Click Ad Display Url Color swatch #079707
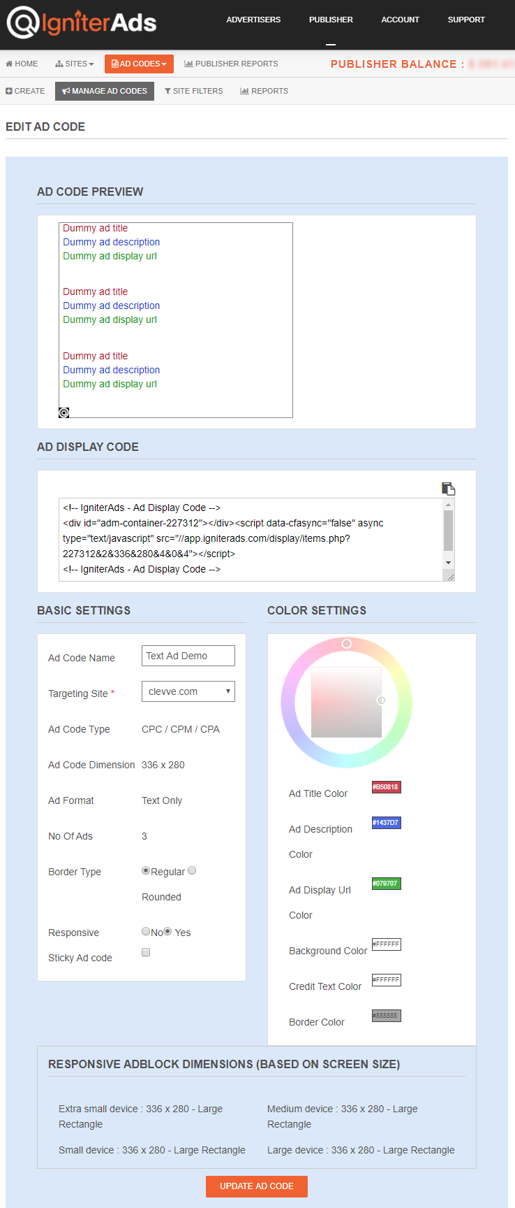This screenshot has height=1208, width=515. click(386, 884)
